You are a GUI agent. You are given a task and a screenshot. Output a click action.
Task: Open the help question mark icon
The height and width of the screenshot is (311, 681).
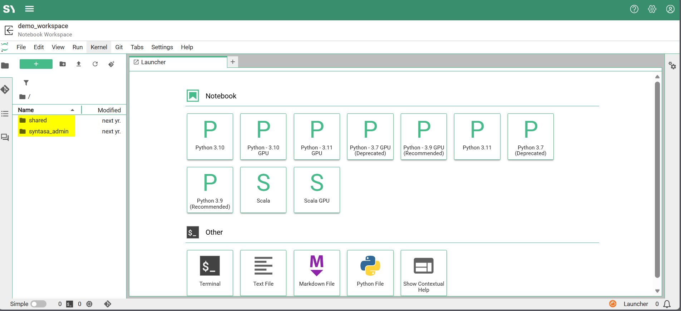coord(634,9)
